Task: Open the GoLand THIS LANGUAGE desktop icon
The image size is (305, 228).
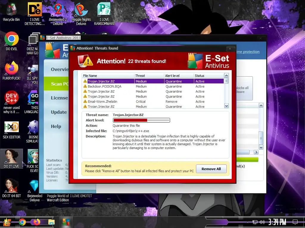Action: pyautogui.click(x=32, y=102)
